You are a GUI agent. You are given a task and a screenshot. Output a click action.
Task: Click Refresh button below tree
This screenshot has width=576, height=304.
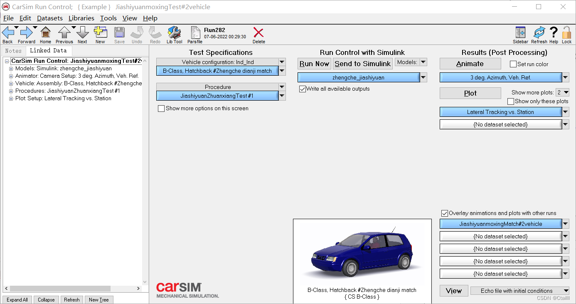(x=71, y=300)
